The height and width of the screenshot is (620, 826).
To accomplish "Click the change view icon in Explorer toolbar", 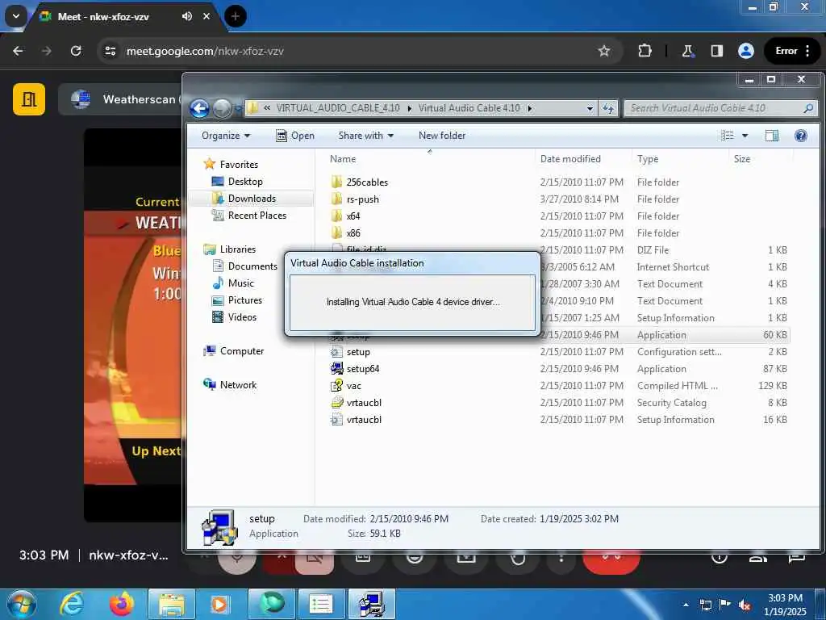I will coord(728,136).
